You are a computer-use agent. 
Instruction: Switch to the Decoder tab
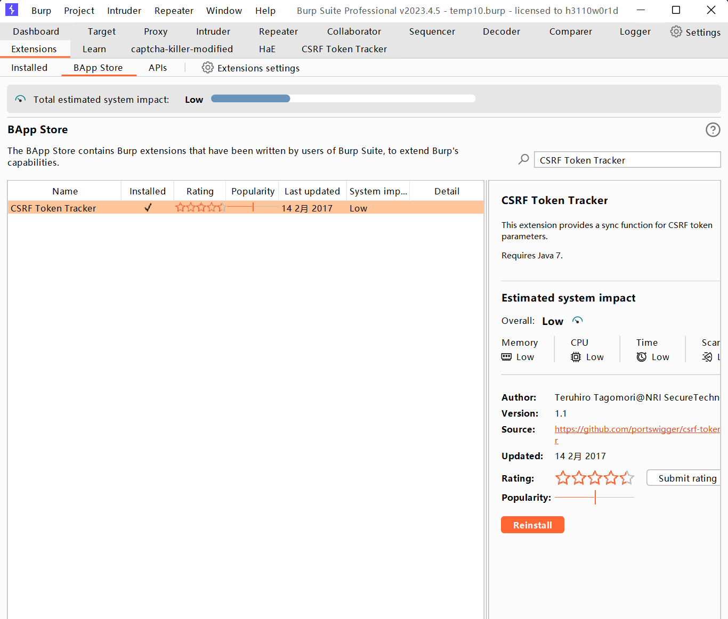tap(501, 31)
